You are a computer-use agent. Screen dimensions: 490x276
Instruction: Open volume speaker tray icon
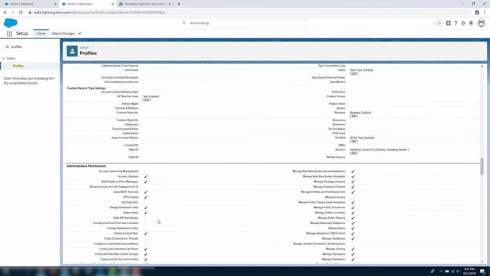tap(459, 271)
